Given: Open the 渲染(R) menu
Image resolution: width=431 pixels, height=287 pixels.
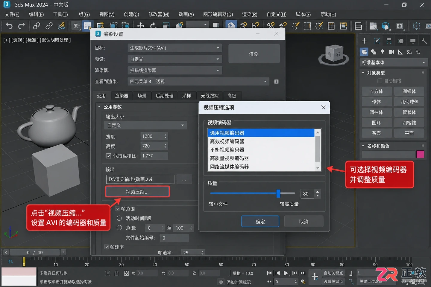Looking at the screenshot, I should [250, 14].
